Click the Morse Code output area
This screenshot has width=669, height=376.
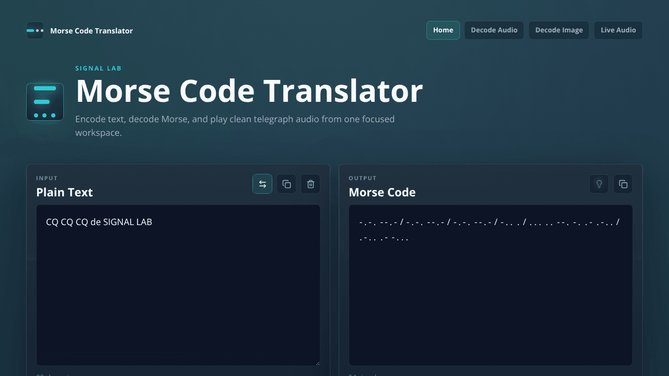tap(491, 285)
